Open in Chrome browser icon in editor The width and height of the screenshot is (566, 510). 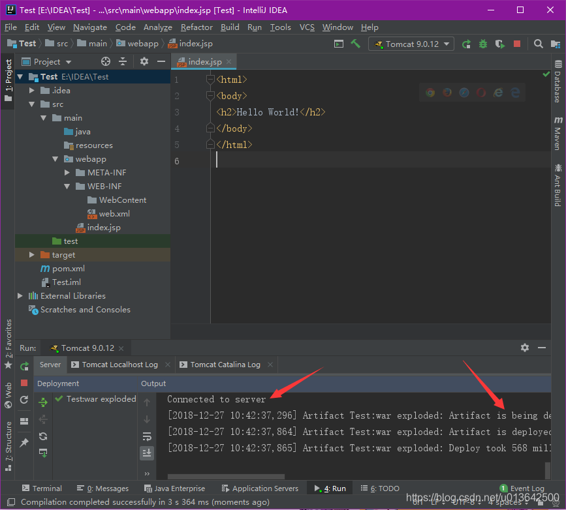coord(430,93)
